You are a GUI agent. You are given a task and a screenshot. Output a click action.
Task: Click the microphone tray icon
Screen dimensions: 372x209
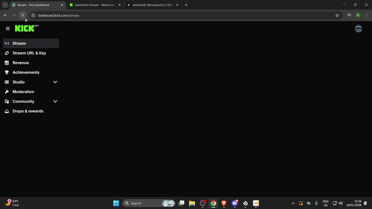[316, 203]
